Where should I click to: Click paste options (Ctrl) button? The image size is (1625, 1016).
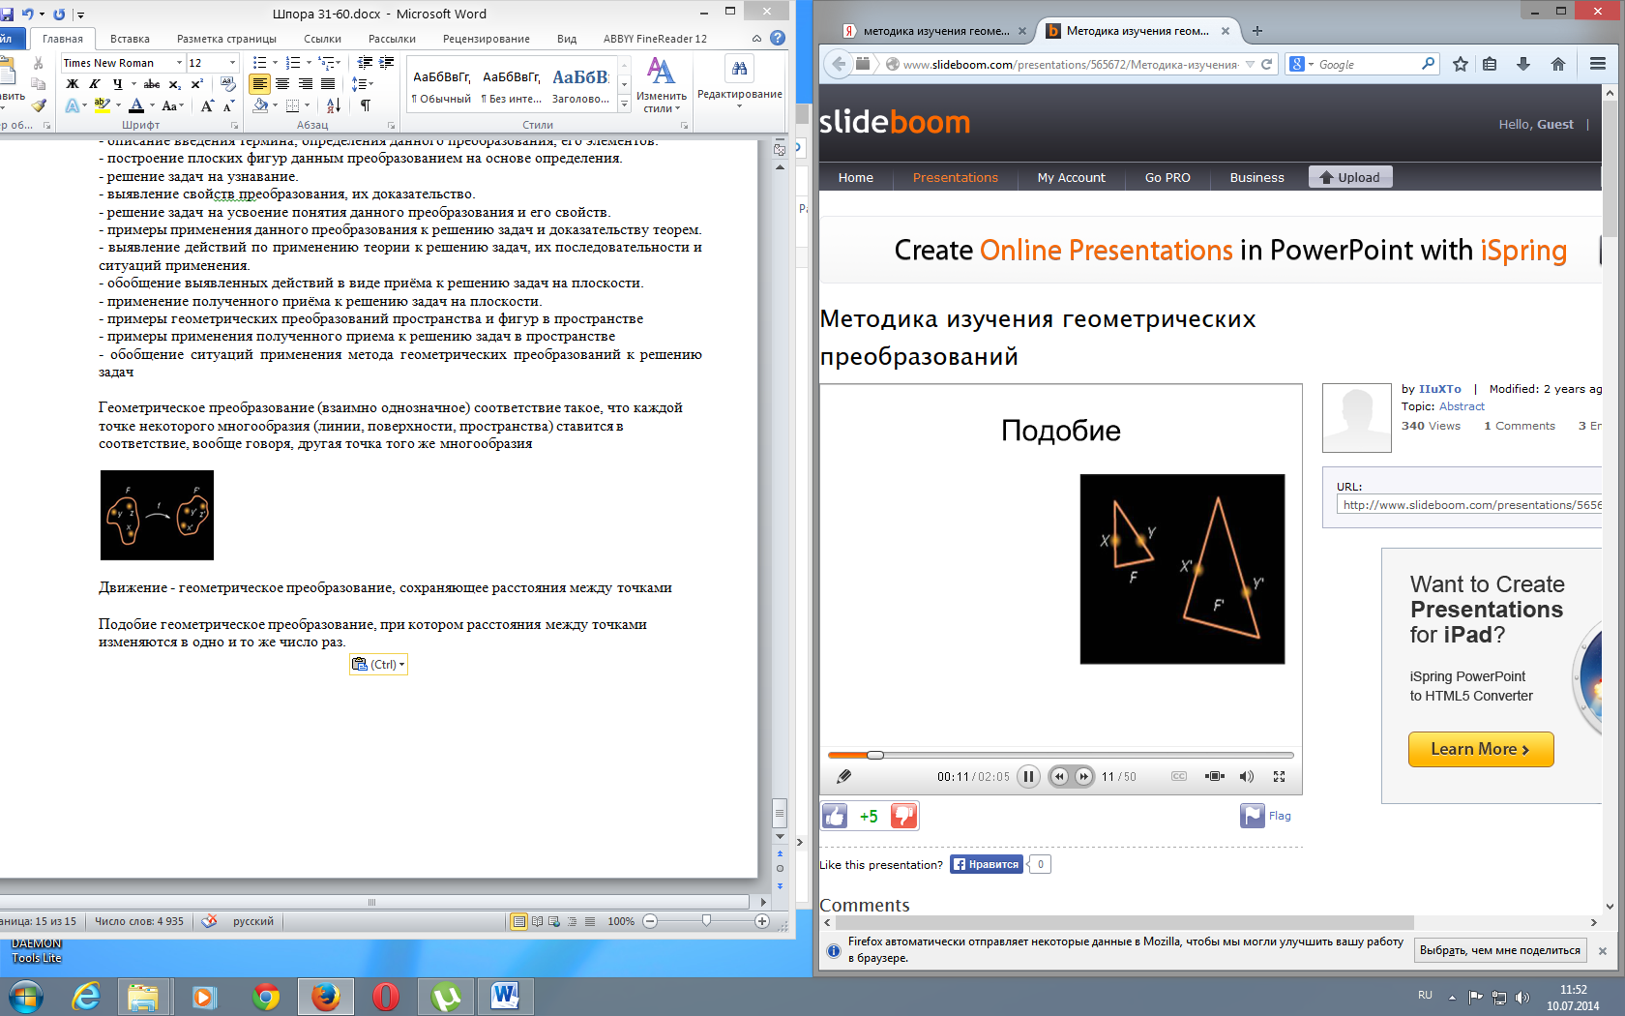point(378,664)
